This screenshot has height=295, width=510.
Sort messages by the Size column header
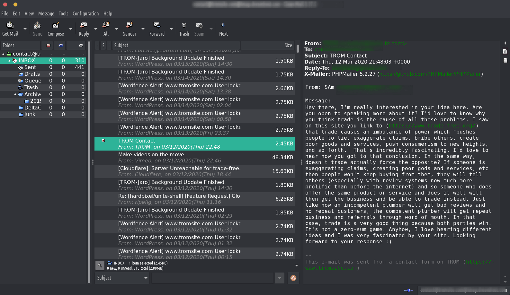[267, 45]
